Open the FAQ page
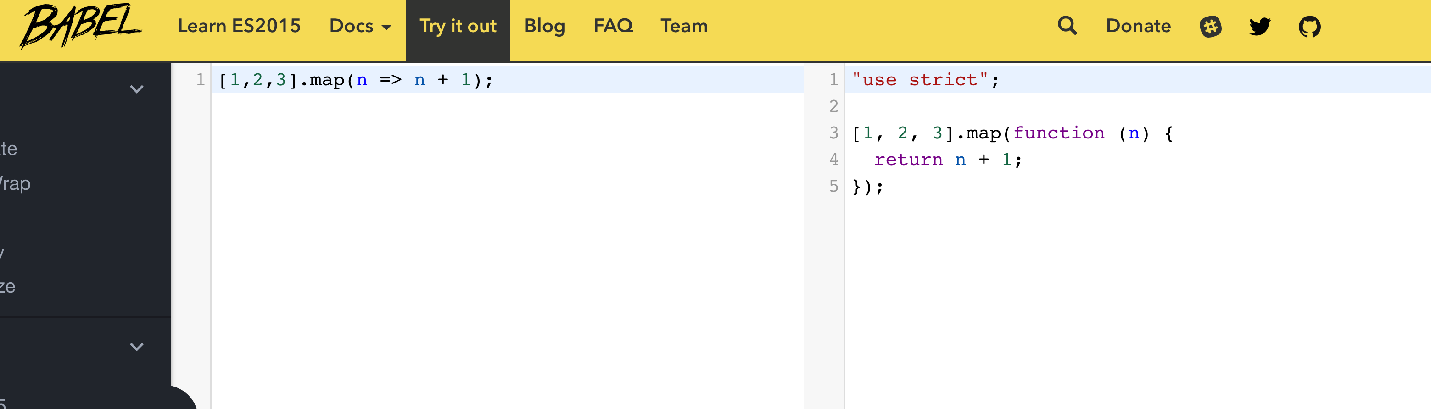This screenshot has height=409, width=1431. click(x=613, y=26)
